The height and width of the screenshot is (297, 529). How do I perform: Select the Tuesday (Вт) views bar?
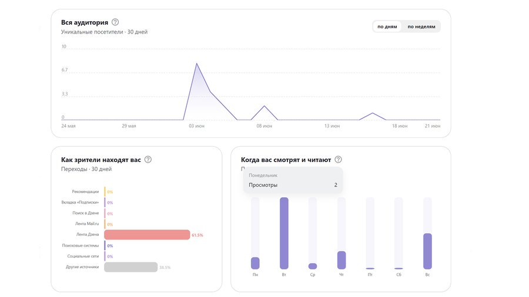[x=284, y=233]
